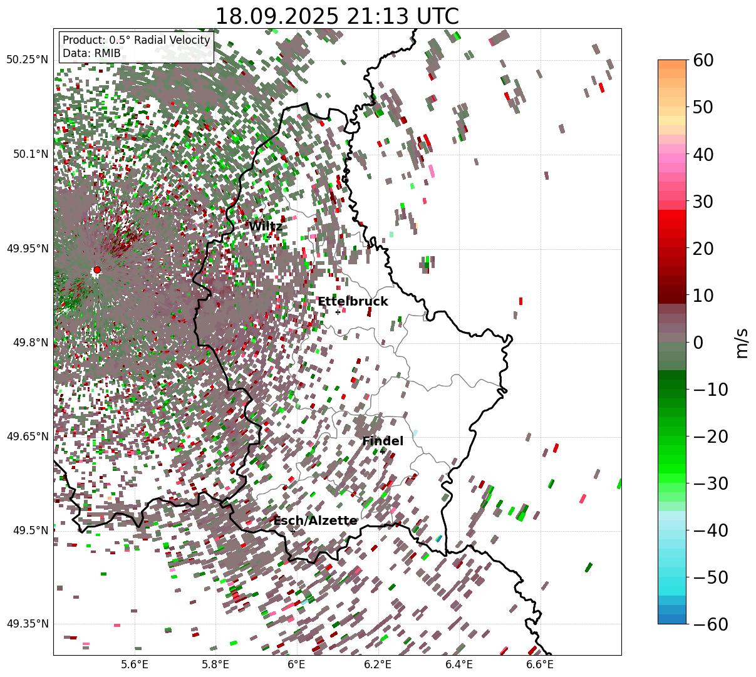The image size is (756, 677).
Task: Click the colorbar value 0
Action: [x=698, y=342]
